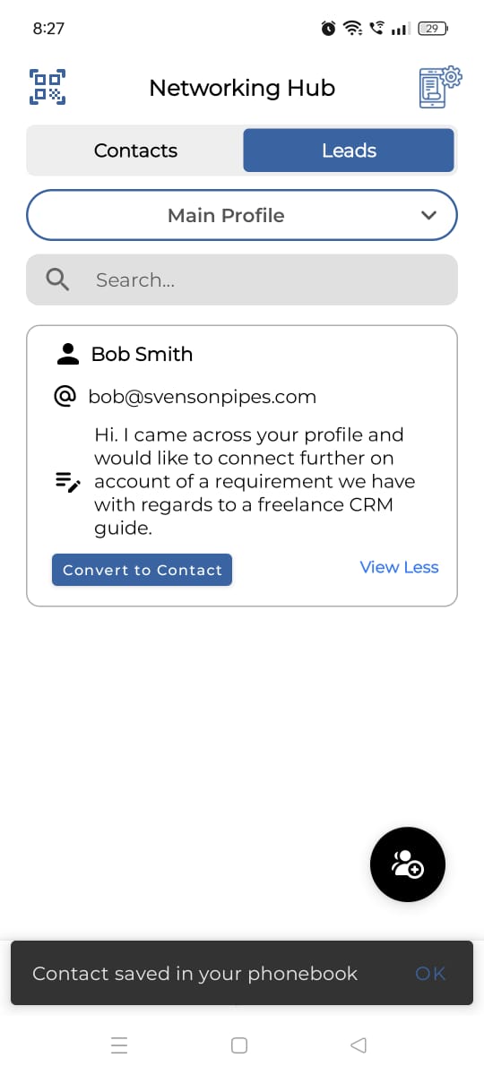Viewport: 484px width, 1075px height.
Task: Switch to the Contacts tab
Action: click(135, 150)
